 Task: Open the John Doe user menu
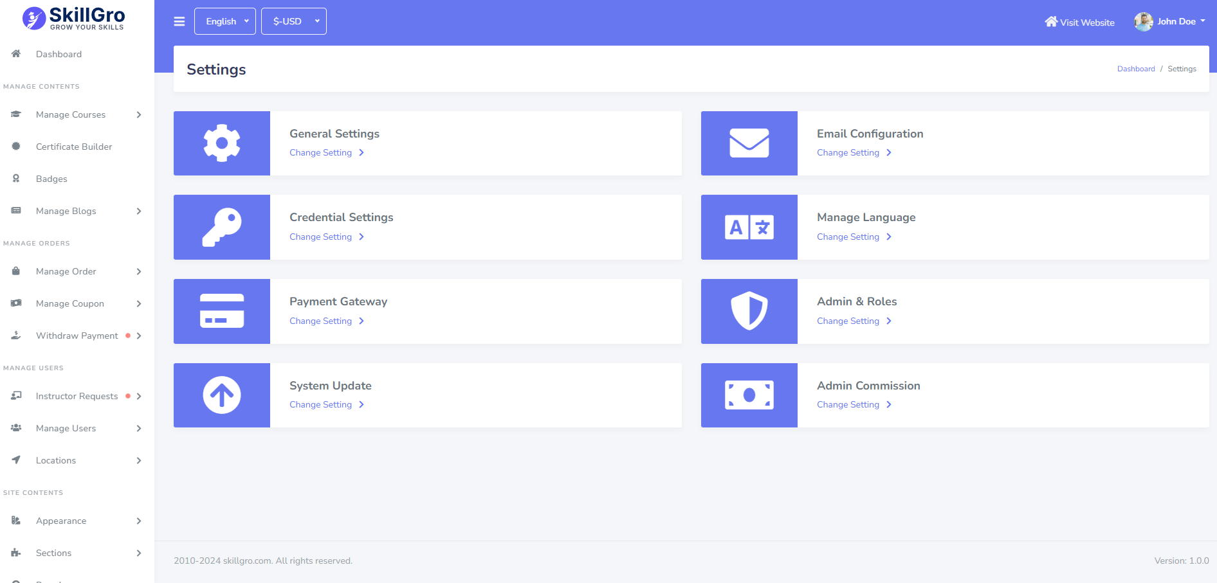pyautogui.click(x=1170, y=21)
